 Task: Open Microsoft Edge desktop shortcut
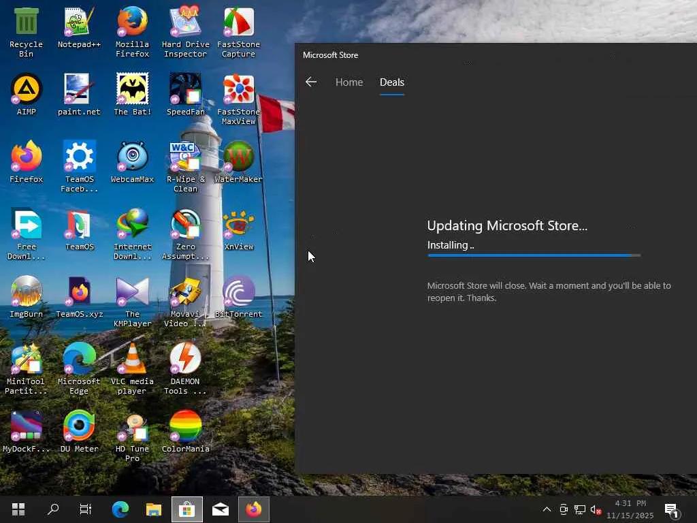79,369
